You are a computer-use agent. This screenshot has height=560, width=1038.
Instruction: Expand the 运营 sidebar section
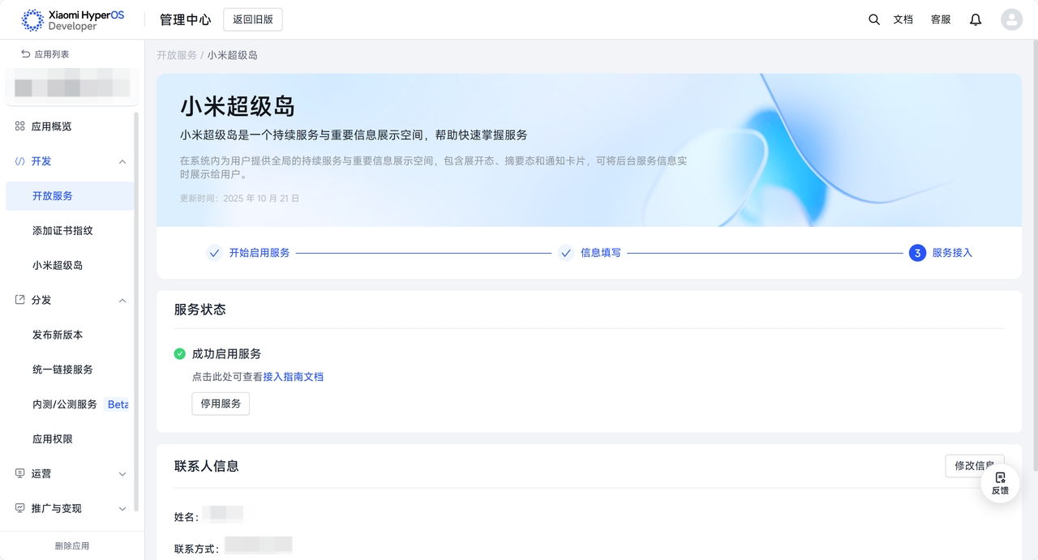122,473
